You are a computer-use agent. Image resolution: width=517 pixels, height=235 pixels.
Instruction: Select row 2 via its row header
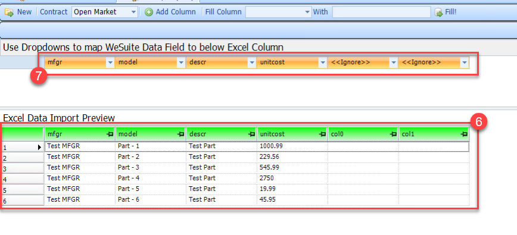23,158
